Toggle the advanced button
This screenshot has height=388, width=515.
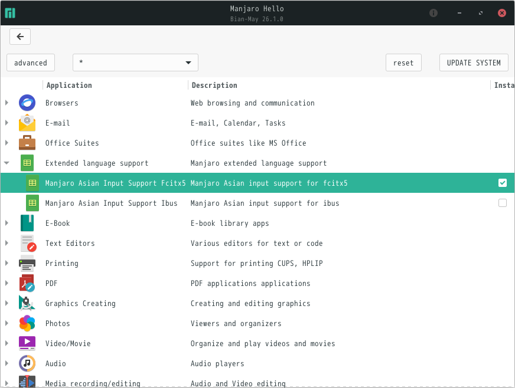click(x=31, y=63)
